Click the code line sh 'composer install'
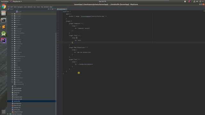 click(82, 28)
